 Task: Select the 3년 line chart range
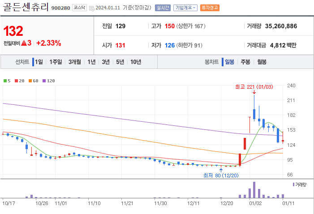coord(106,62)
